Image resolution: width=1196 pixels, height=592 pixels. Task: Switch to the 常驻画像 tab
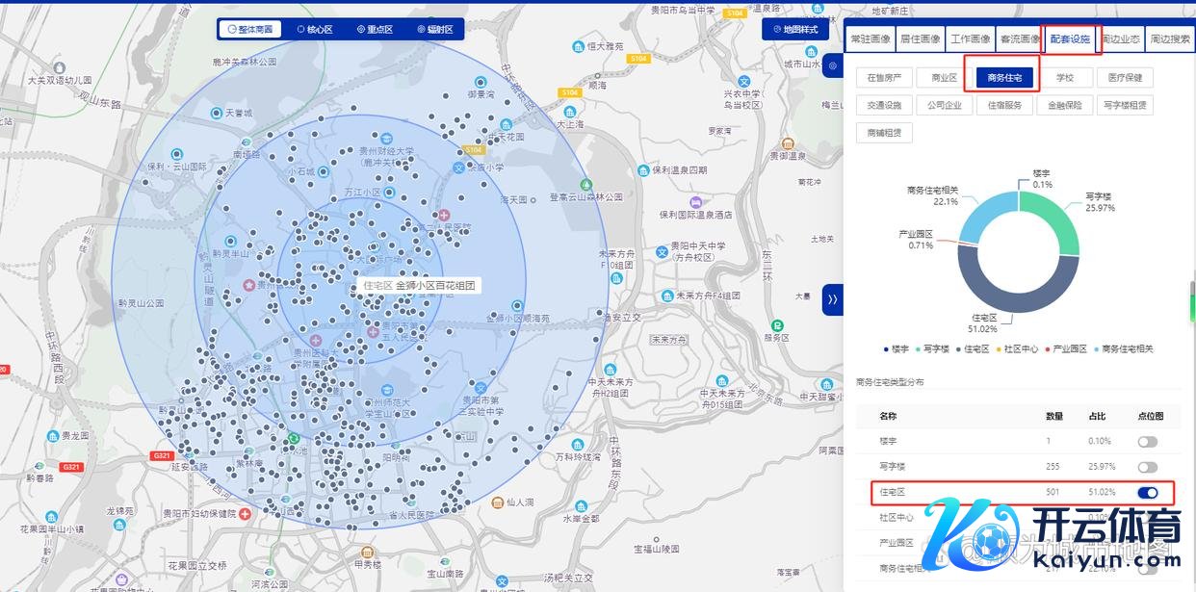point(870,39)
